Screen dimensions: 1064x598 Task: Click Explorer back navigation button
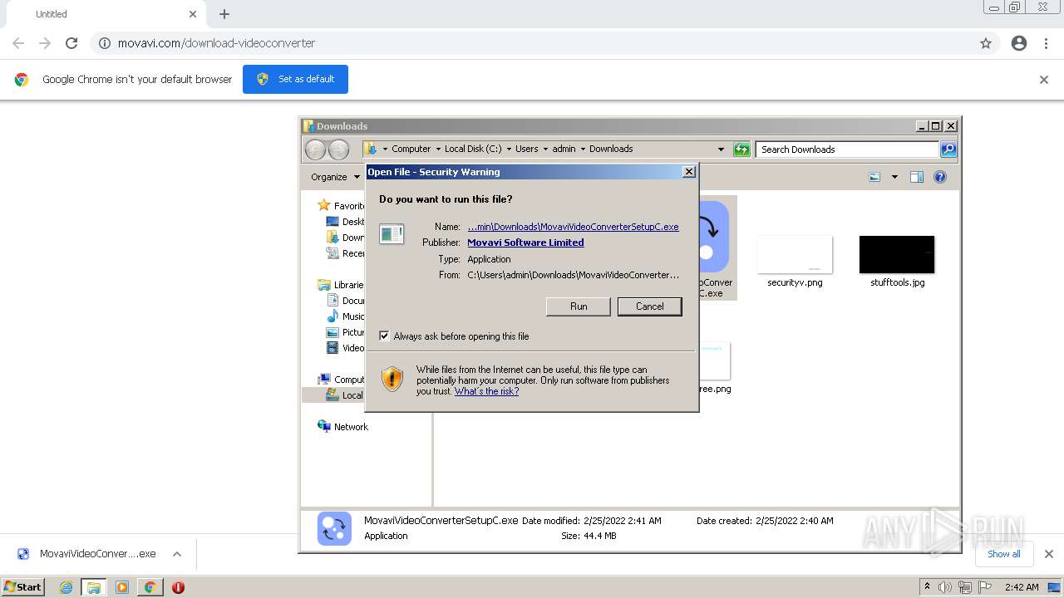pos(315,149)
